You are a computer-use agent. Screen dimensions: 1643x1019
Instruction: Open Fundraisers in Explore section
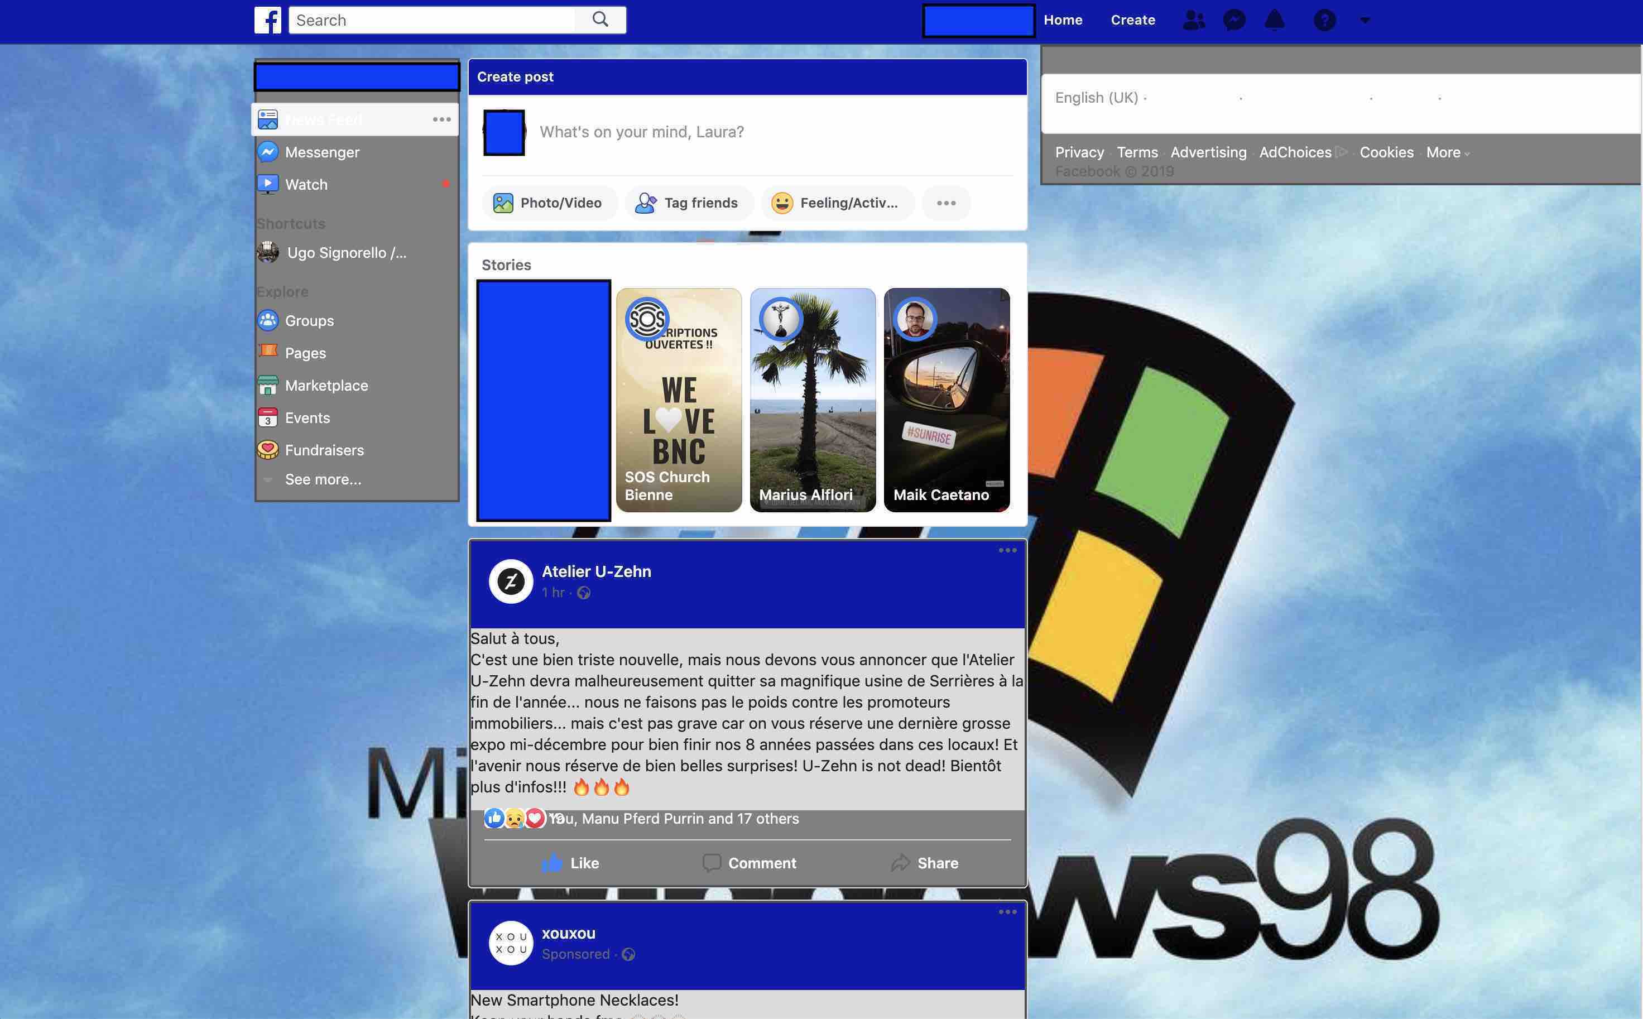pos(324,450)
